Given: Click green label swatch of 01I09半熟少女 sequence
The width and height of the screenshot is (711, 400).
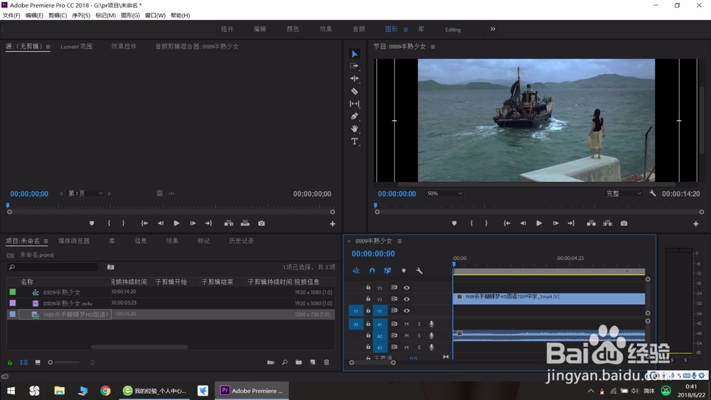Looking at the screenshot, I should click(13, 292).
